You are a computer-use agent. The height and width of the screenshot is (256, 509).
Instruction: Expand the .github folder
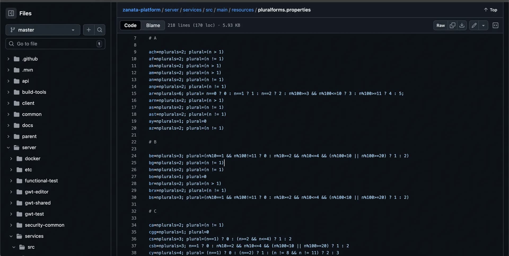(x=8, y=59)
